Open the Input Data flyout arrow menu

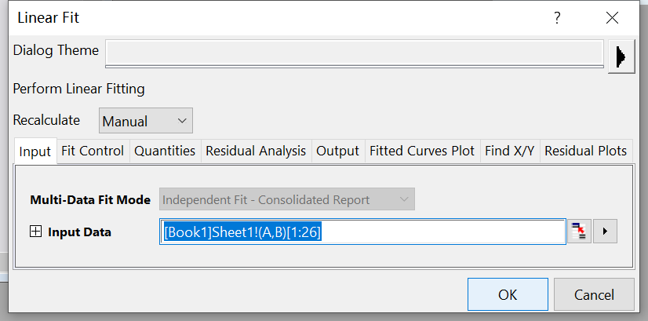pos(605,232)
